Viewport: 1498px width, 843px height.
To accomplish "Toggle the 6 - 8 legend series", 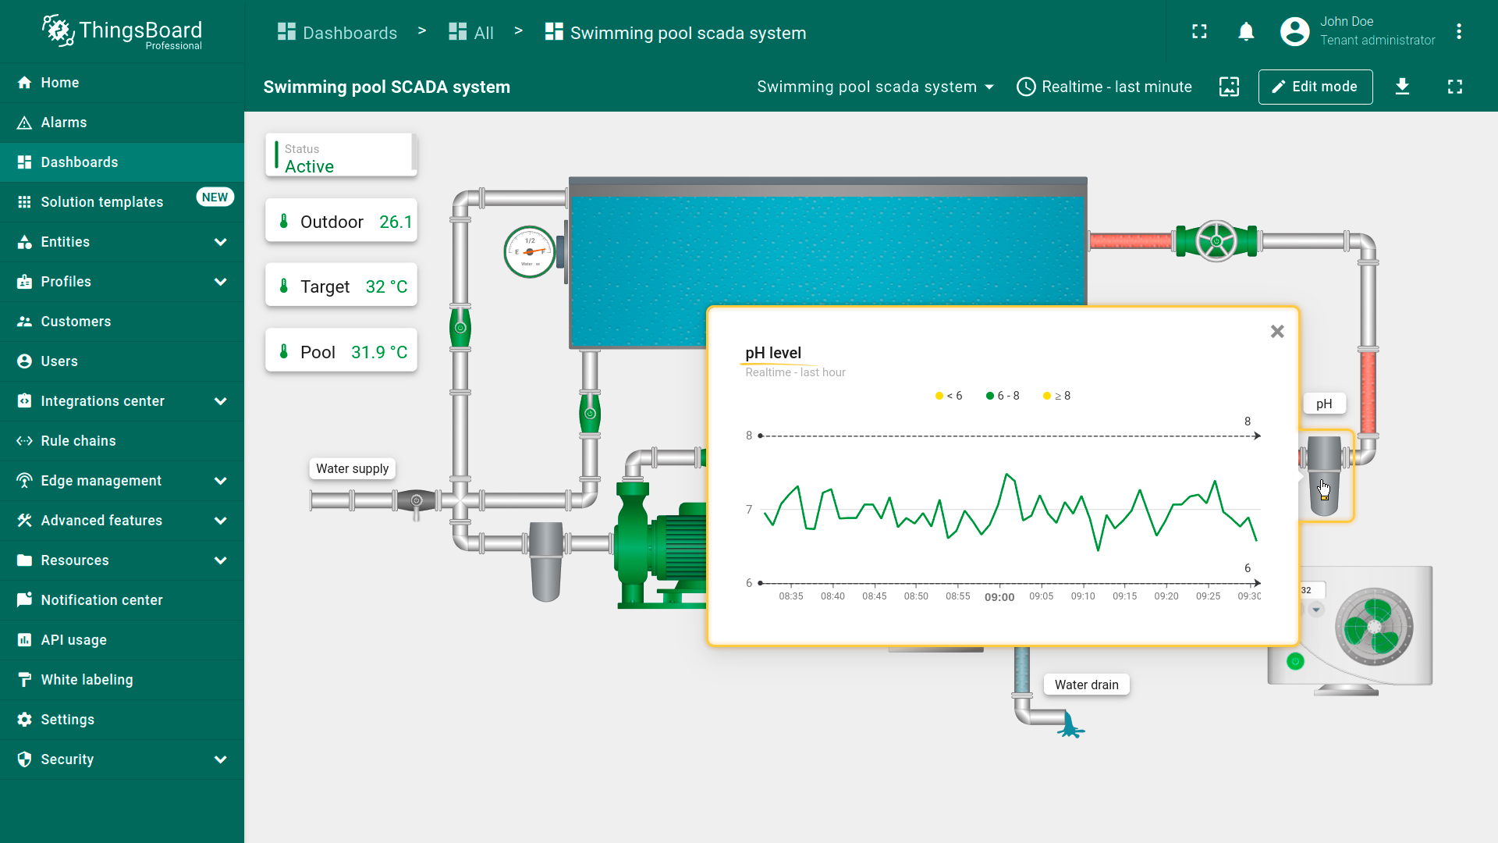I will click(1003, 396).
